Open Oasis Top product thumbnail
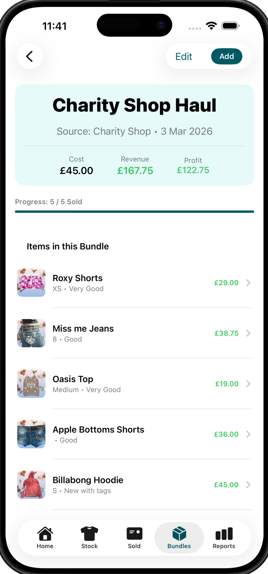268x574 pixels. tap(31, 384)
